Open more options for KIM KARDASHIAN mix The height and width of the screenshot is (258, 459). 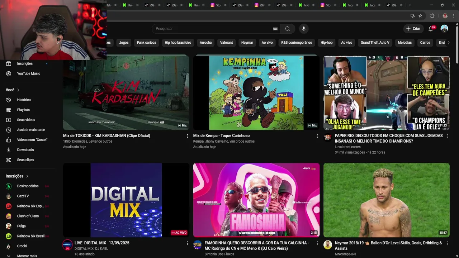(187, 136)
